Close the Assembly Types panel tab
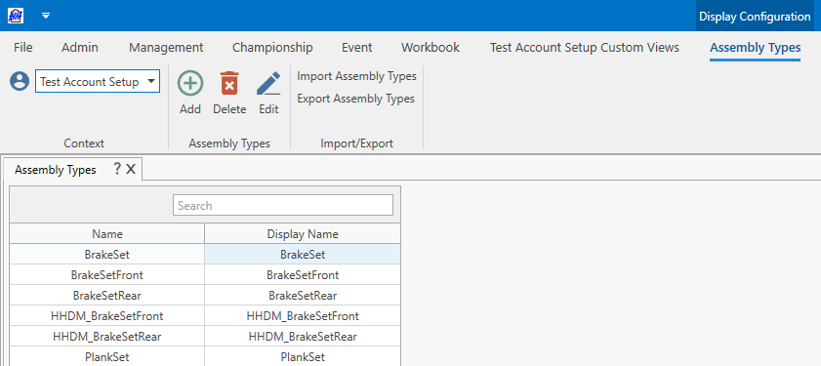The height and width of the screenshot is (366, 821). [x=131, y=169]
